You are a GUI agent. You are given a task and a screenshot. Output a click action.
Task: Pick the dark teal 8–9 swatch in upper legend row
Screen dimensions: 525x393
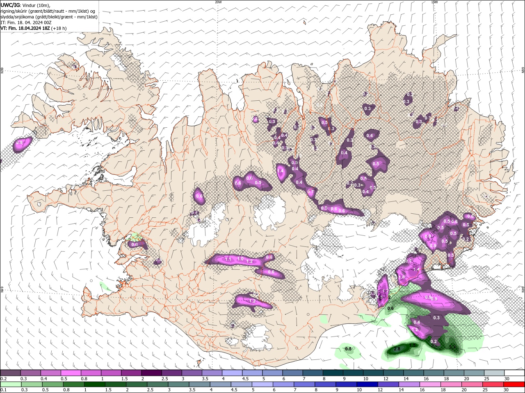(x=333, y=373)
